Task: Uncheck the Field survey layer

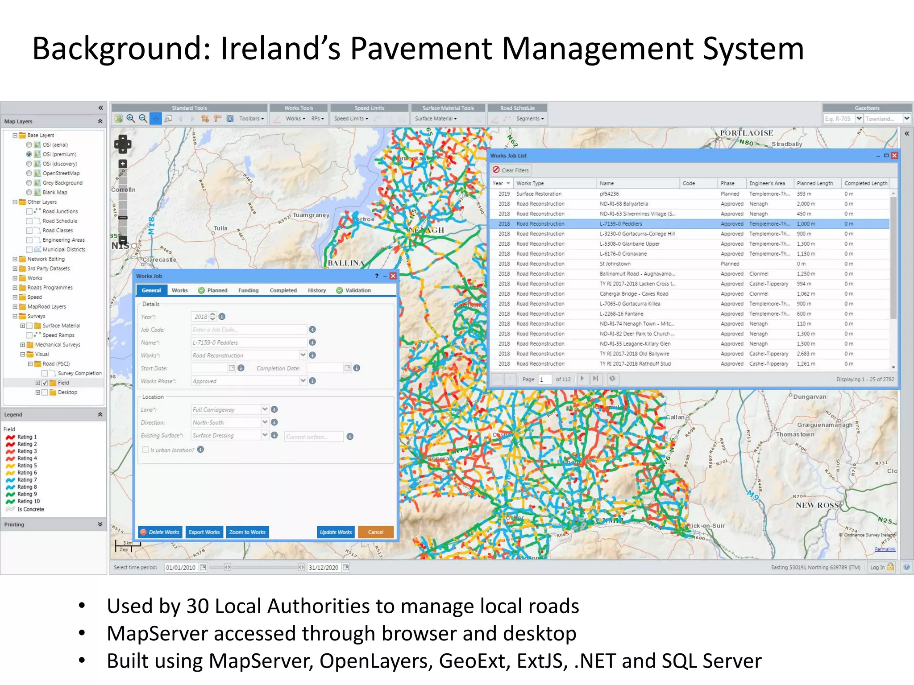Action: point(45,383)
